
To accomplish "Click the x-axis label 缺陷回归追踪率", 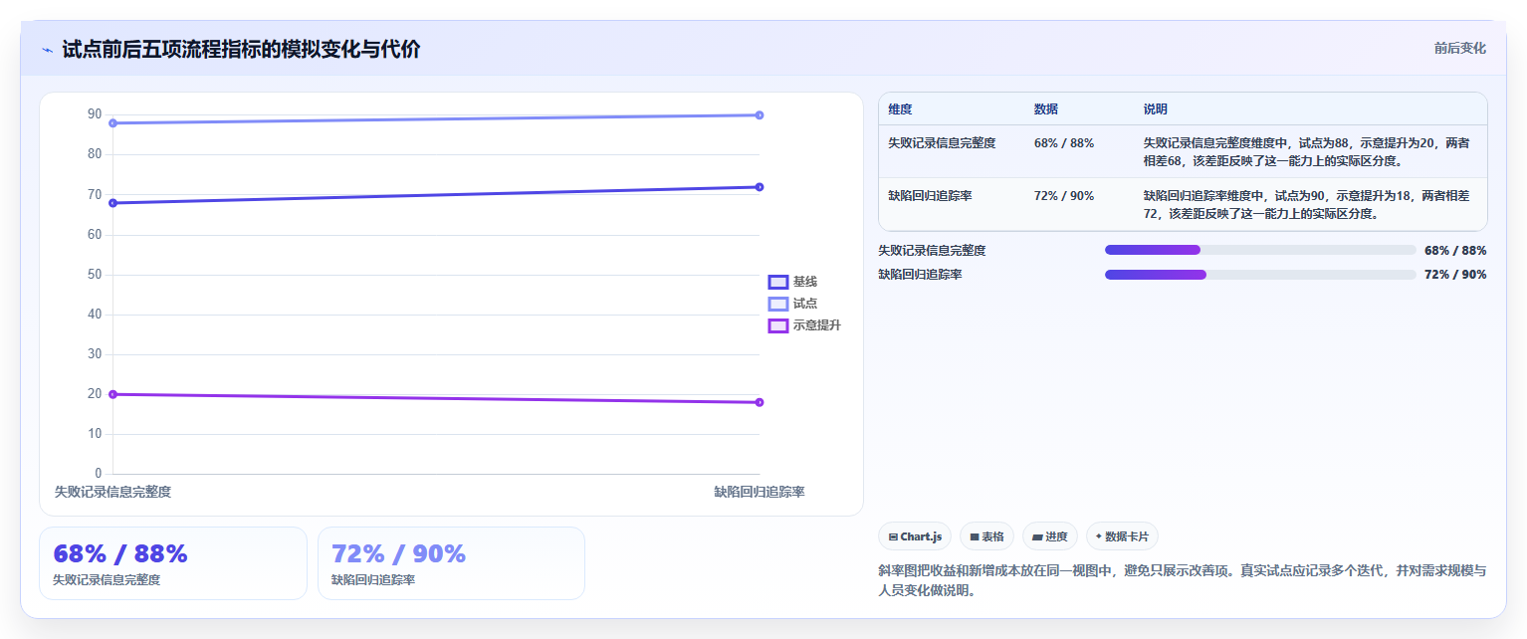I will pos(760,492).
